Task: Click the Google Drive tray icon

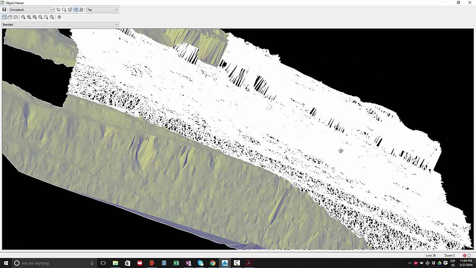Action: point(440,263)
